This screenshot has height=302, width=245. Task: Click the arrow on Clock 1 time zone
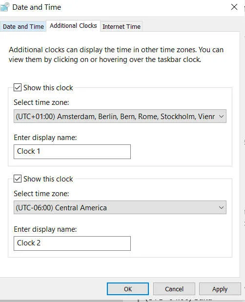point(221,116)
